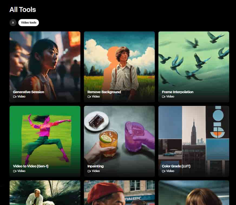The width and height of the screenshot is (236, 205).
Task: Open the card showing a brown-haired person
Action: click(194, 193)
